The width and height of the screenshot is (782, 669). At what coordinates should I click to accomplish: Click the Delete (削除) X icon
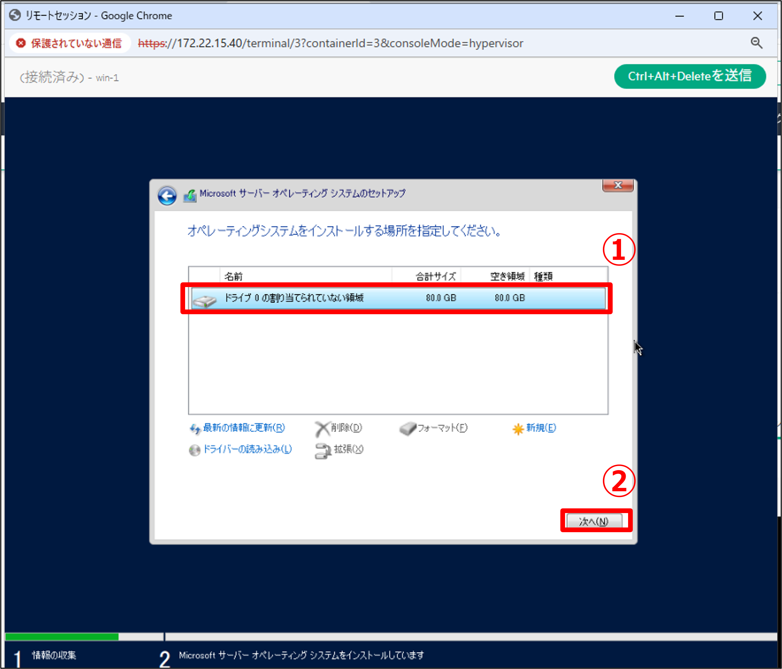pos(322,429)
